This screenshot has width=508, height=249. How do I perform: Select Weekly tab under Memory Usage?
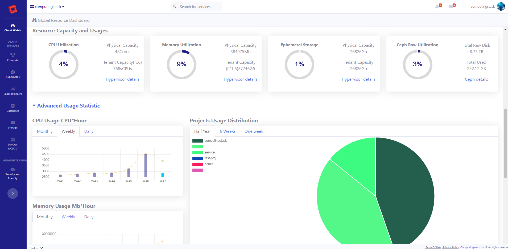click(68, 217)
